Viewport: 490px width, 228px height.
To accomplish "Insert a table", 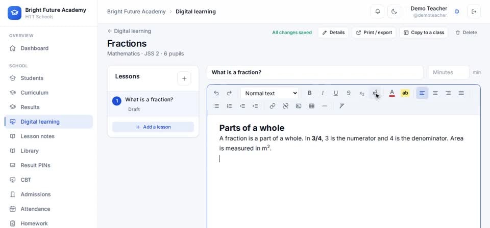I will (x=311, y=106).
